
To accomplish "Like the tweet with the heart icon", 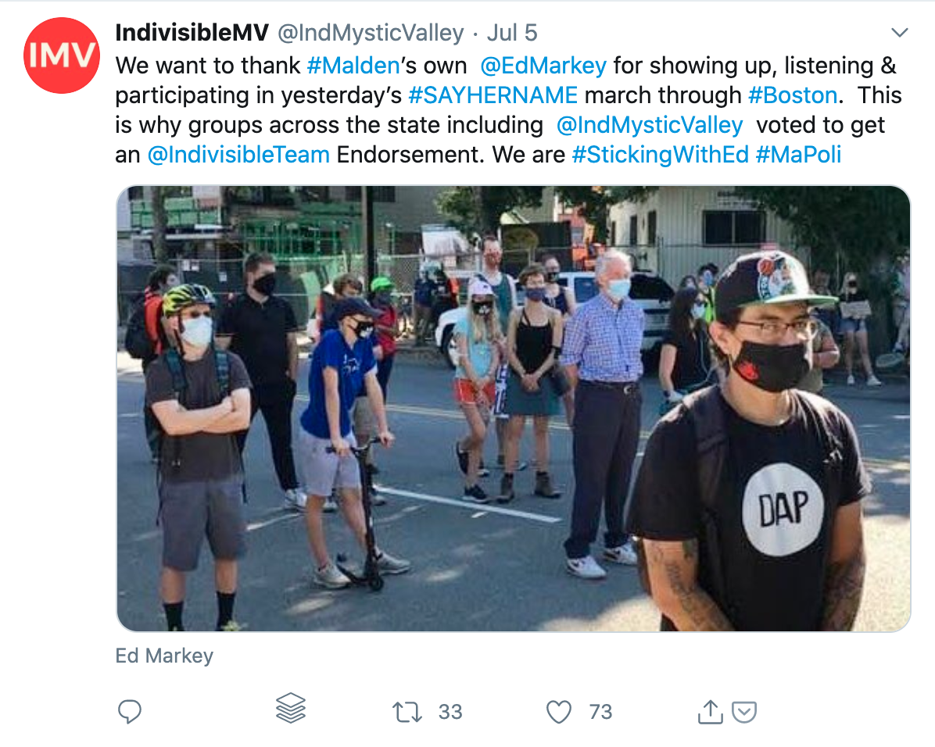I will 559,712.
